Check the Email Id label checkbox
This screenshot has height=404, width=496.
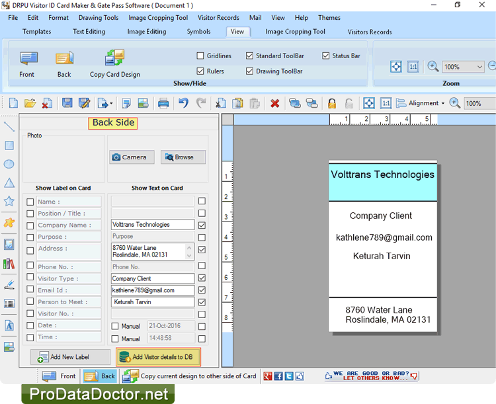[30, 289]
